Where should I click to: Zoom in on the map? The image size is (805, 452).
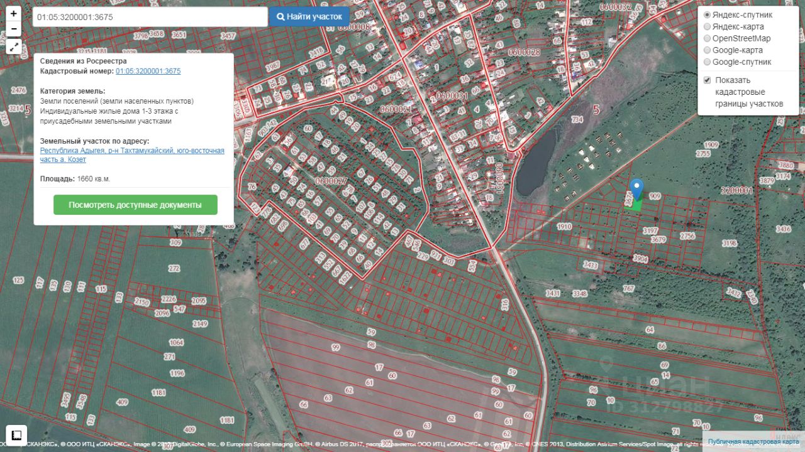coord(14,14)
